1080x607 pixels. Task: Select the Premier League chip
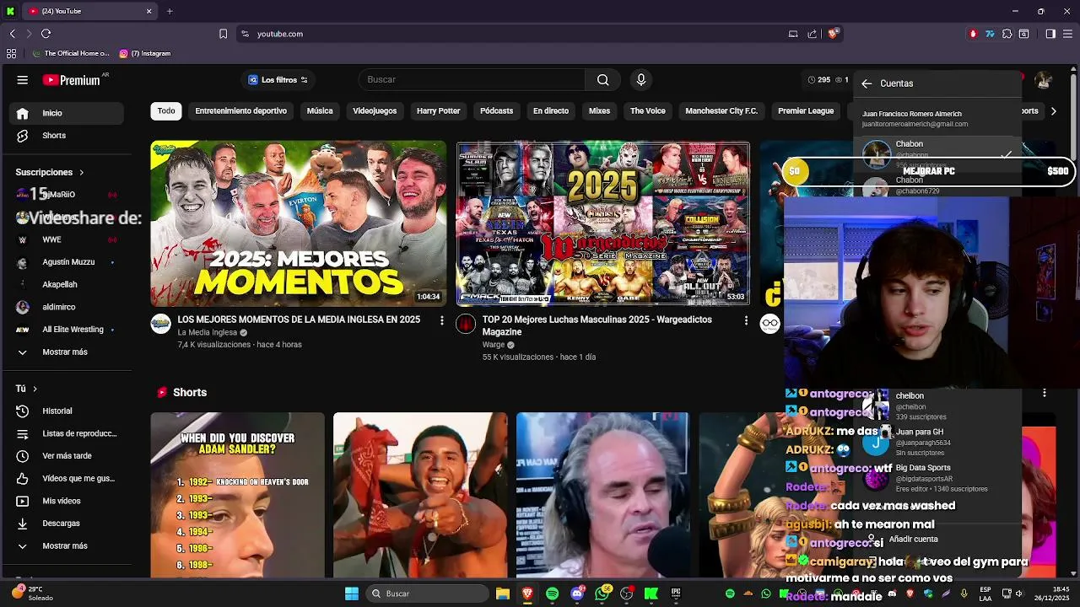tap(806, 111)
